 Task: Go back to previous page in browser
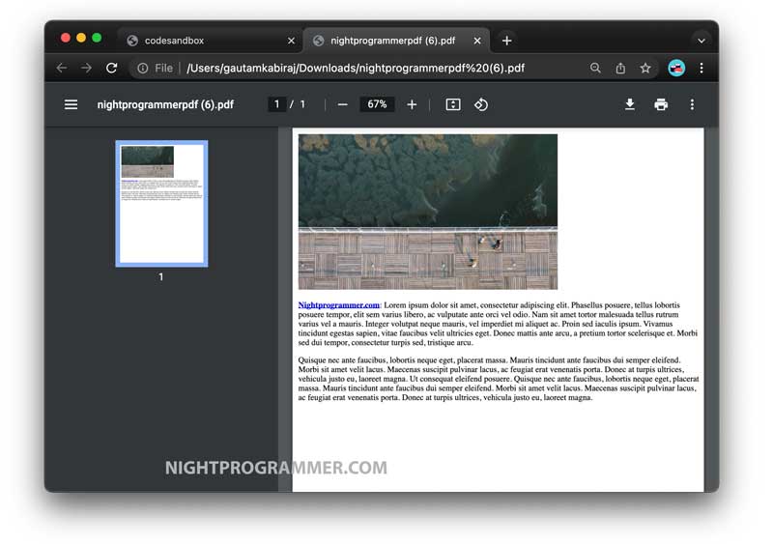coord(62,68)
